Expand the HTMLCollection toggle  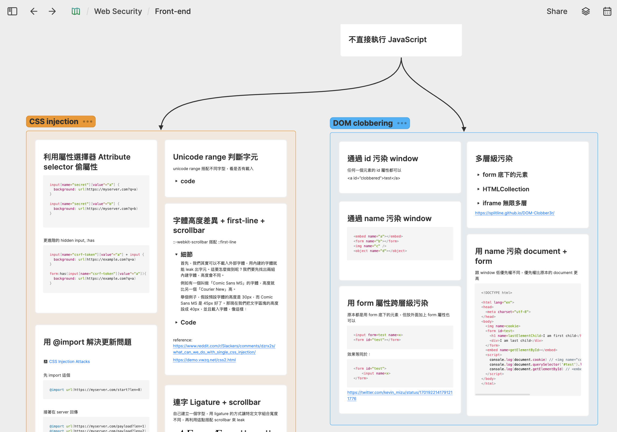(478, 189)
